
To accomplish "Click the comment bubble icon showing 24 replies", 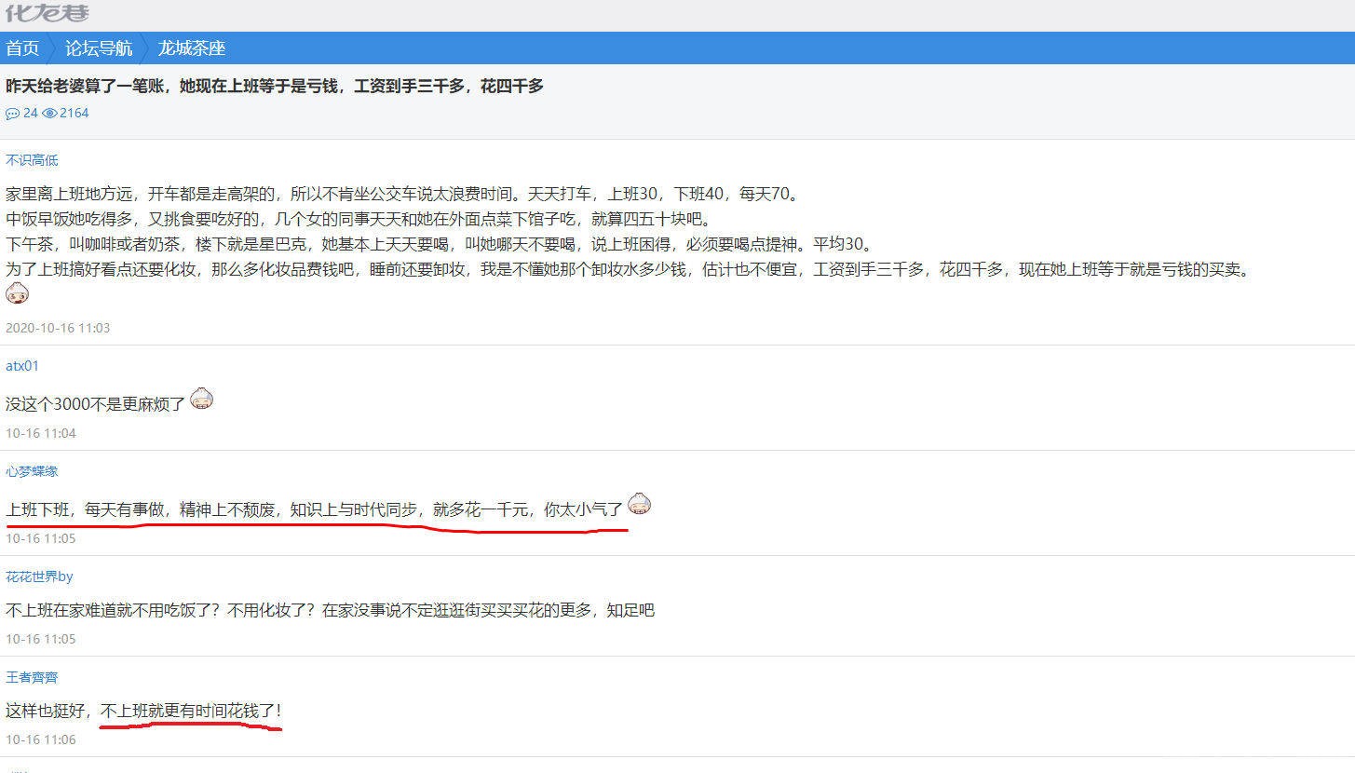I will tap(12, 113).
